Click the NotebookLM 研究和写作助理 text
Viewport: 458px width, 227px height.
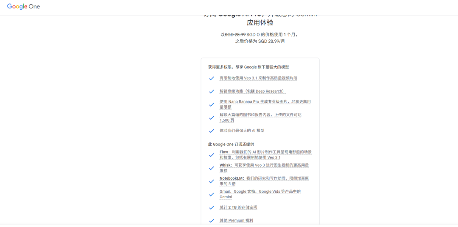coord(264,181)
